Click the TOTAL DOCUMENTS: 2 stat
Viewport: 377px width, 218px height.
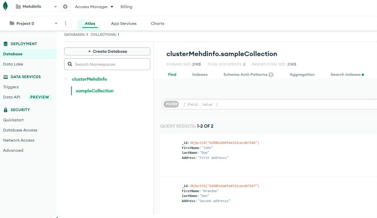pyautogui.click(x=226, y=64)
